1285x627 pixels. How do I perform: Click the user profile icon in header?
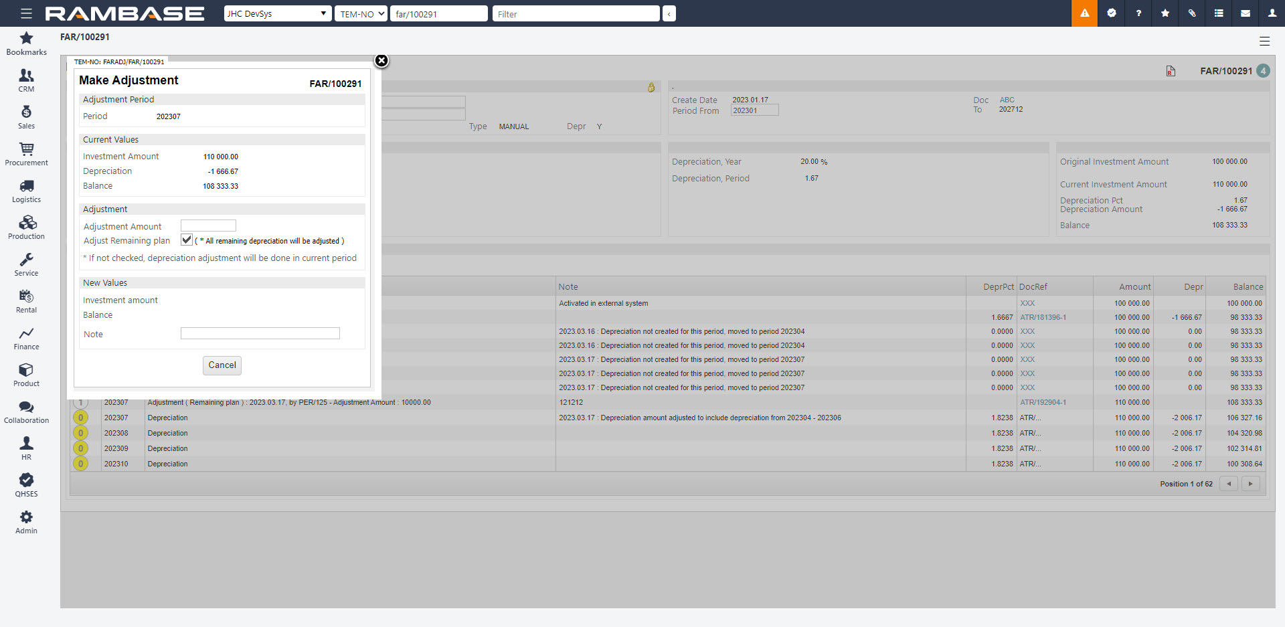[x=1272, y=13]
